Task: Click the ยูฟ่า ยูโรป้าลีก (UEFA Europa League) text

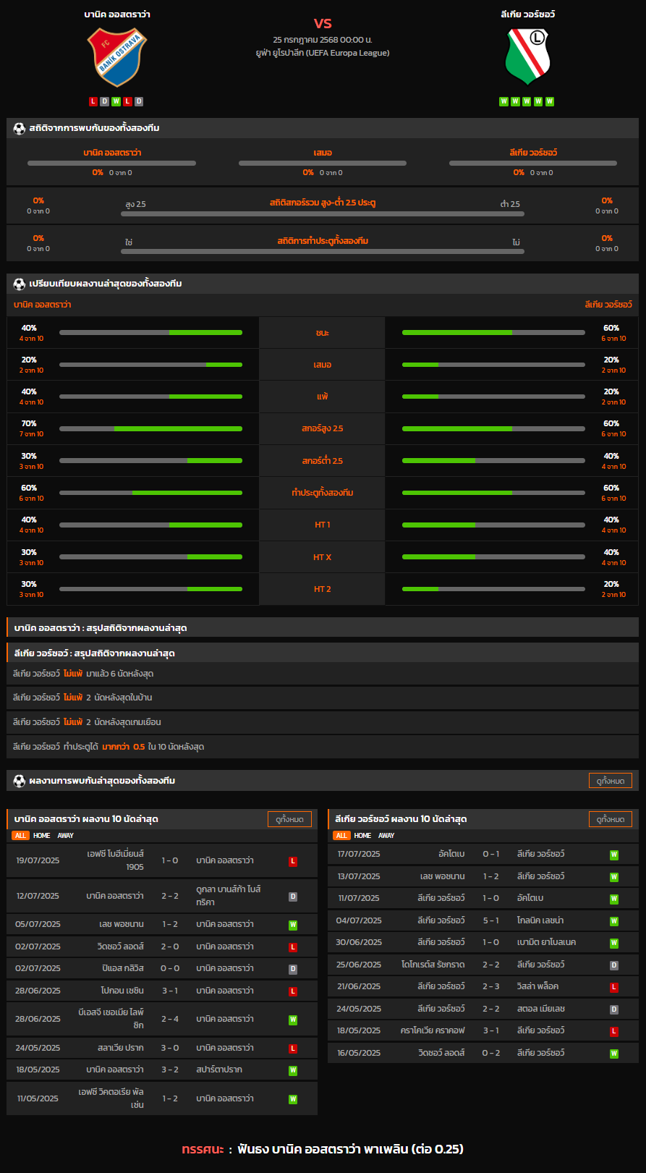Action: 323,53
